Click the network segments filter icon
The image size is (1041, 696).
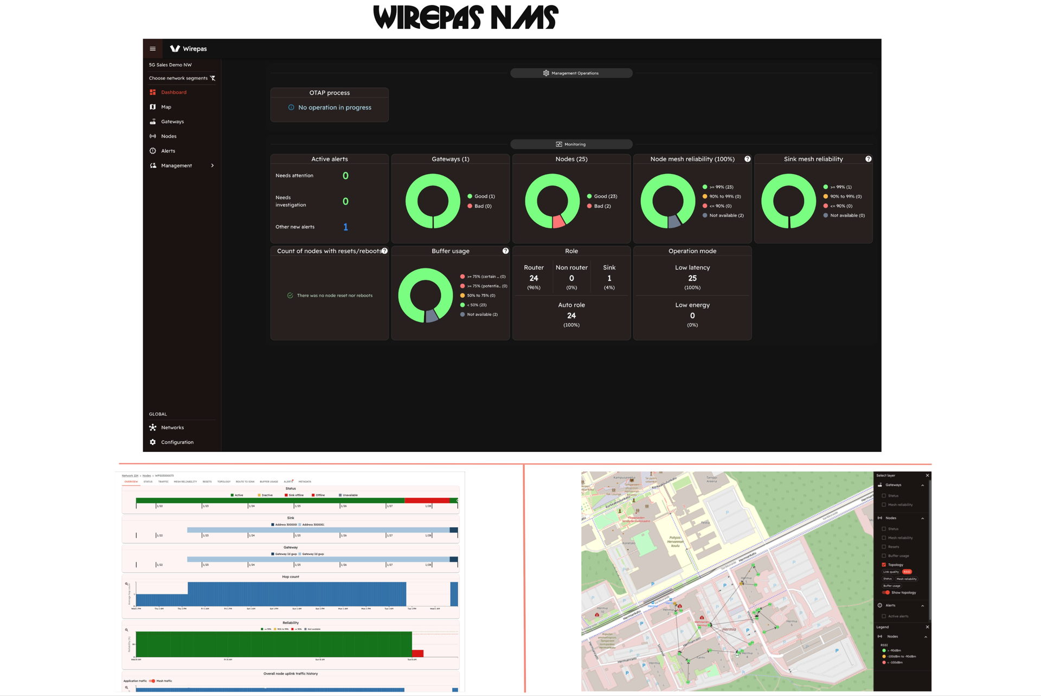click(x=213, y=78)
